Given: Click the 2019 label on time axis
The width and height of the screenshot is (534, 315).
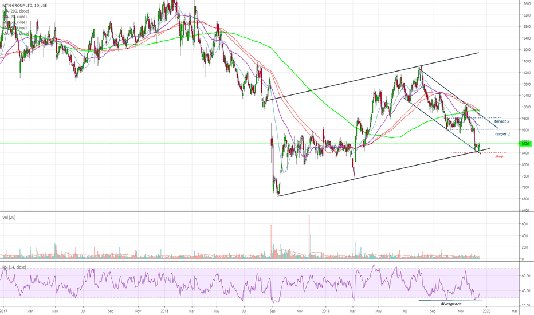Looking at the screenshot, I should pos(325,311).
